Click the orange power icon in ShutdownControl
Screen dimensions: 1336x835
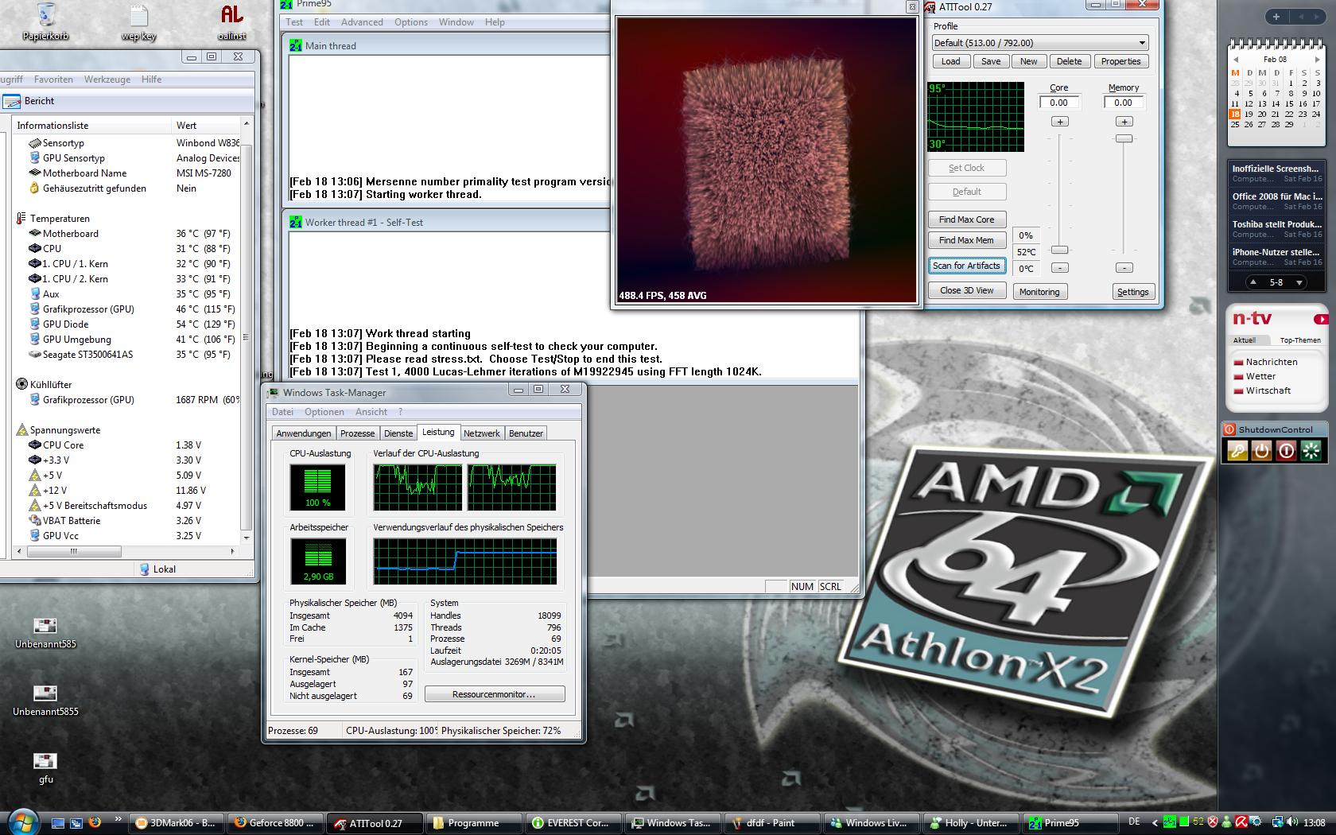1261,451
